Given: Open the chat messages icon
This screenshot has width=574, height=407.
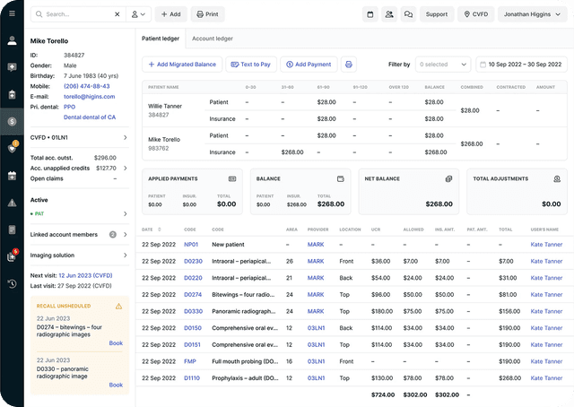Looking at the screenshot, I should (x=408, y=14).
